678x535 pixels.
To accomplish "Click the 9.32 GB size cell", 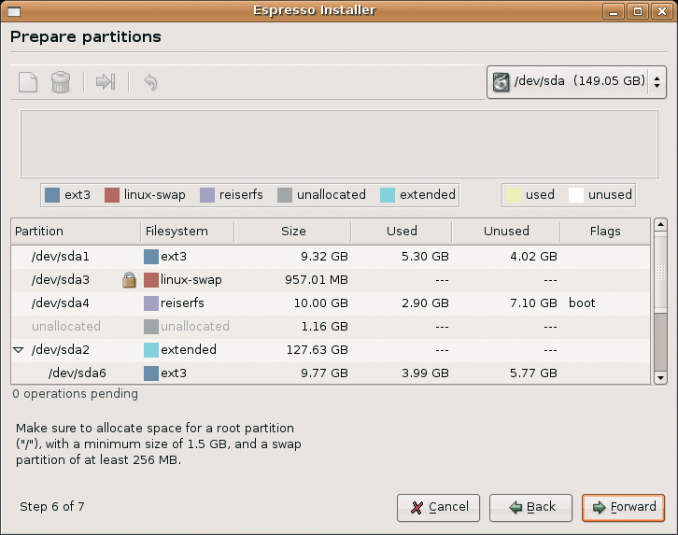I will tap(324, 257).
